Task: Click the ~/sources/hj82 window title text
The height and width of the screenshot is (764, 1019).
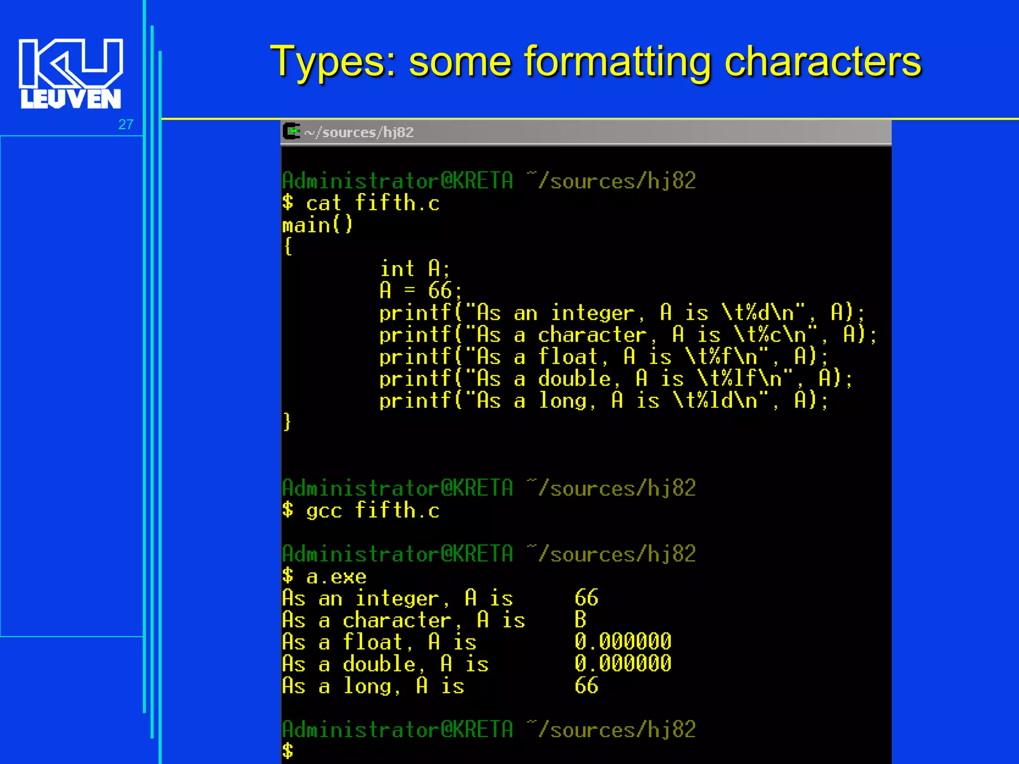Action: [x=359, y=132]
